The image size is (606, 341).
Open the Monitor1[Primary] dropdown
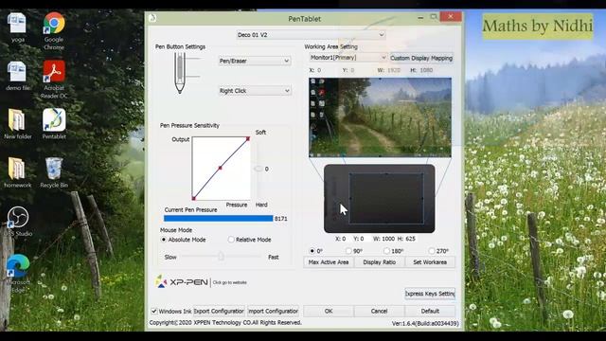pyautogui.click(x=348, y=58)
